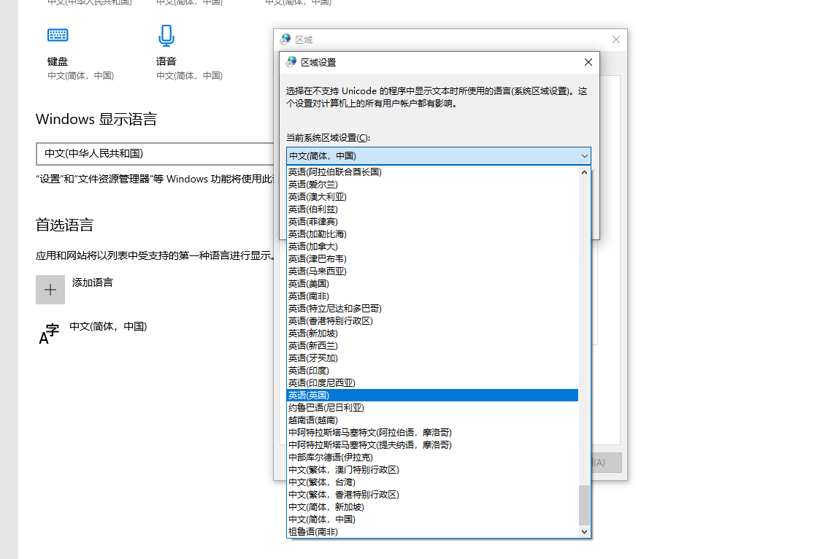Viewport: 825px width, 559px height.
Task: Choose 英语(津巴布韦) from list
Action: tap(432, 259)
